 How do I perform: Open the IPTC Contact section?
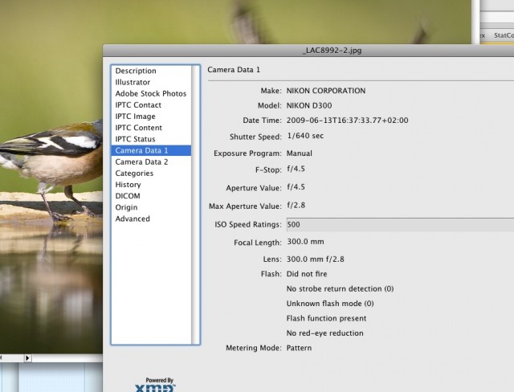click(x=138, y=105)
